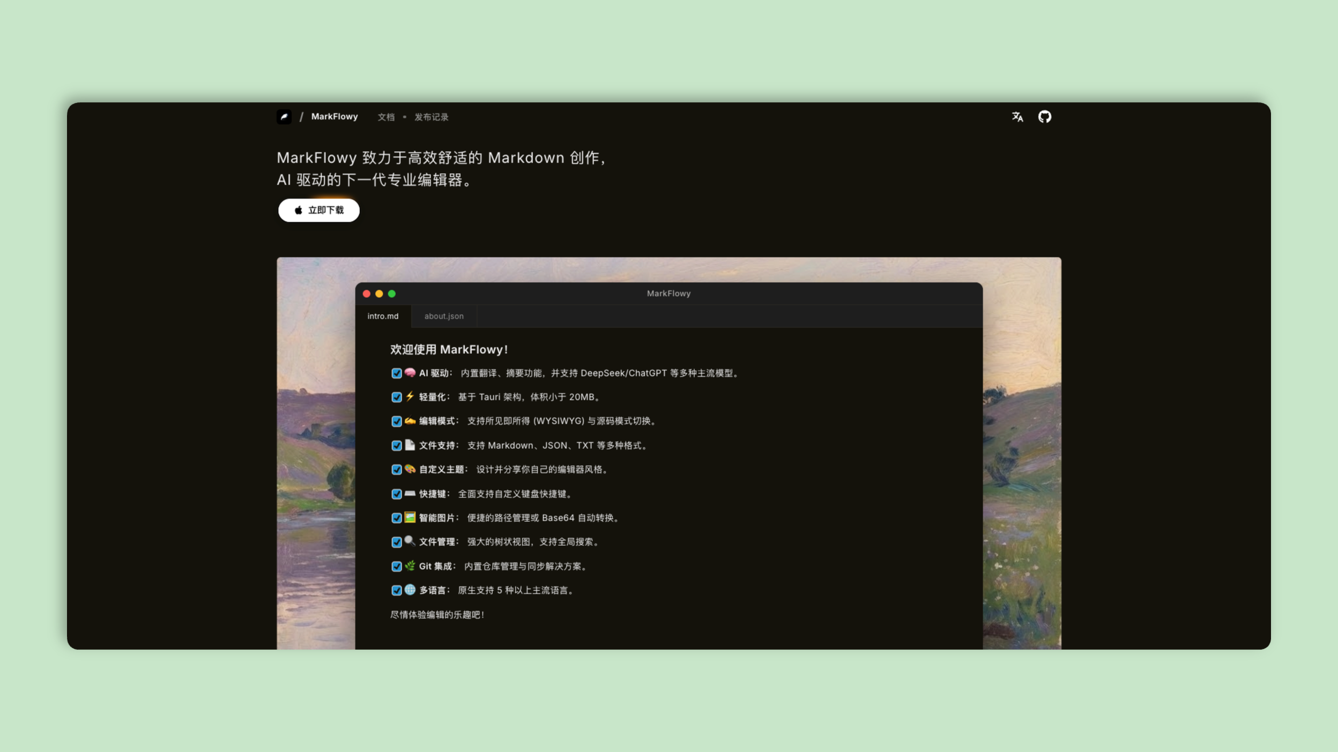
Task: Open the 文档 docs link
Action: click(x=386, y=117)
